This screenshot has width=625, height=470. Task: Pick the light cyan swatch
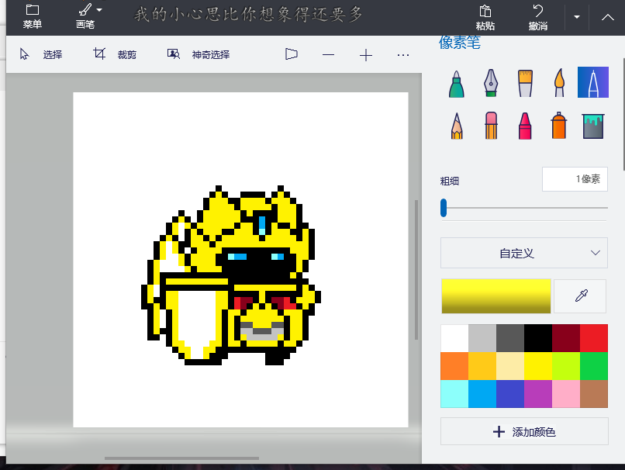(x=454, y=394)
